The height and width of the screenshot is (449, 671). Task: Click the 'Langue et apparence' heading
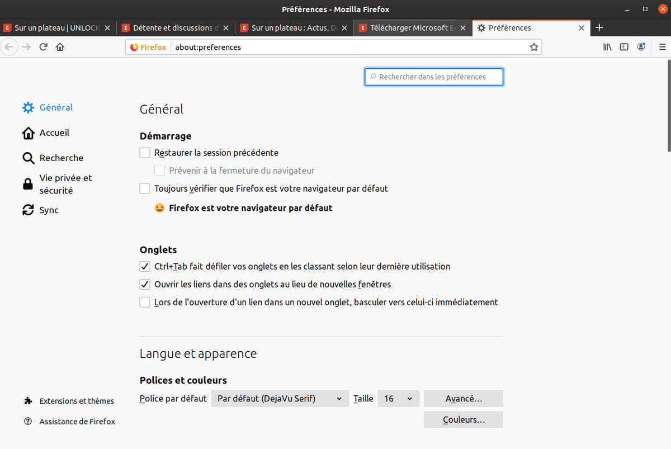click(198, 354)
